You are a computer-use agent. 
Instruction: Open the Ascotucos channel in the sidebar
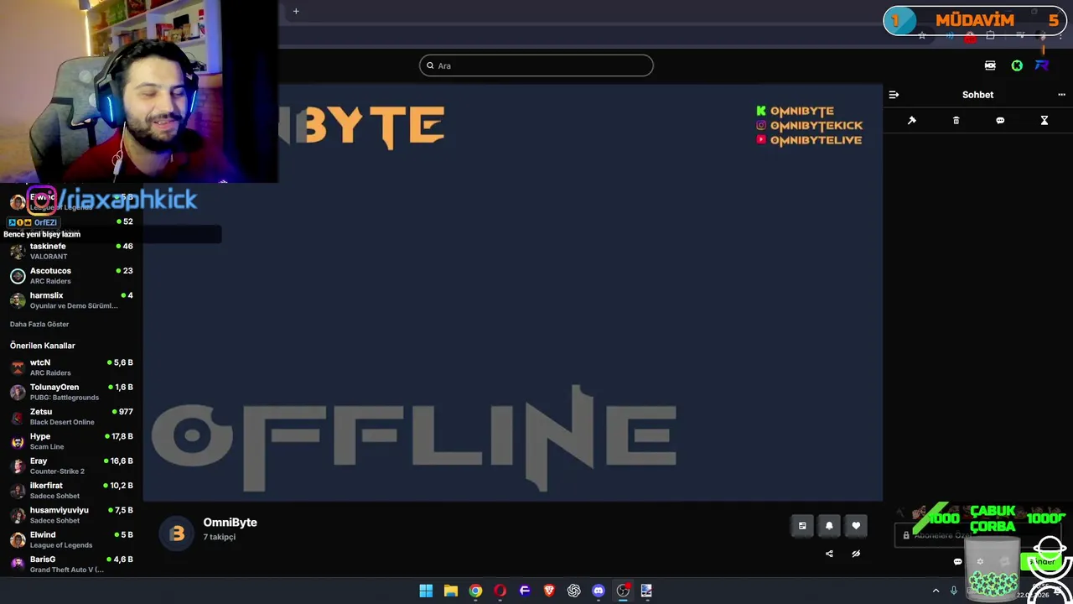71,276
